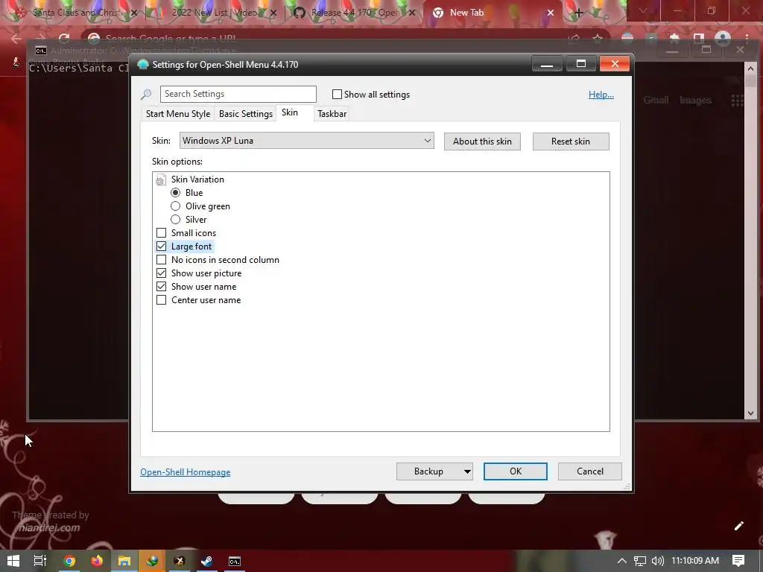Open the Backup button dropdown arrow

(466, 471)
